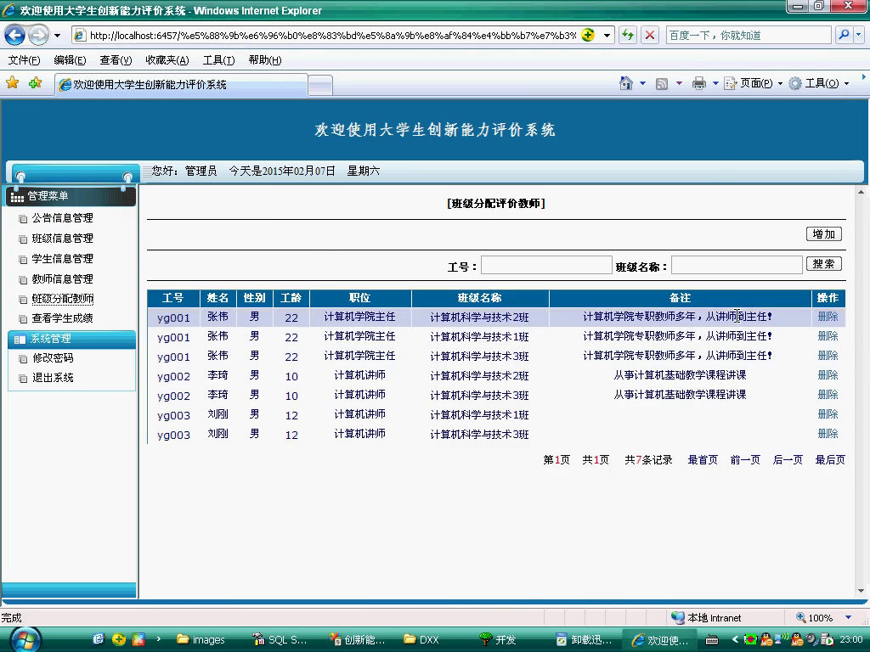Open the 文件(F) menu
Image resolution: width=870 pixels, height=652 pixels.
tap(24, 60)
